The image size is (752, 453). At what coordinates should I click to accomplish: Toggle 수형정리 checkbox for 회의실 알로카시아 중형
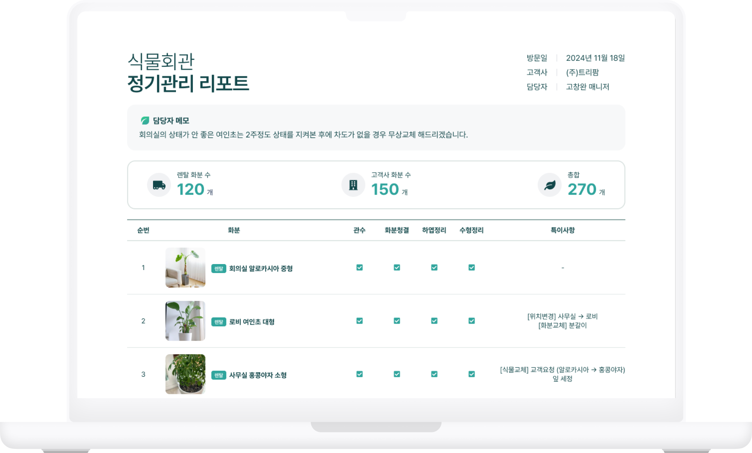point(472,267)
